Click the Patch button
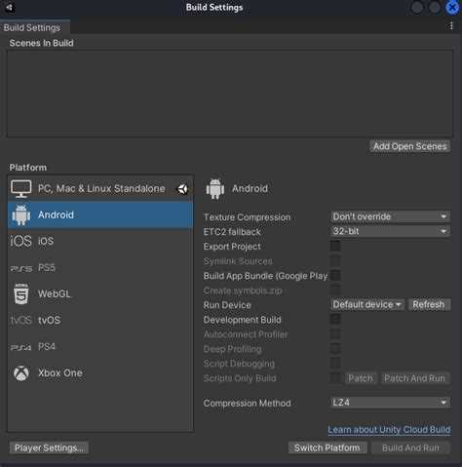Viewport: 462px width, 467px height. 361,378
